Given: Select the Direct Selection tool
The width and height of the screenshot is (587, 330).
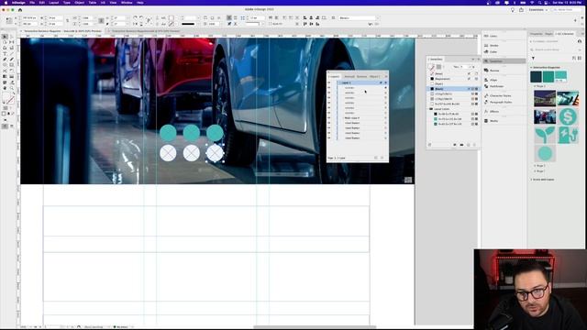Looking at the screenshot, I should point(12,37).
